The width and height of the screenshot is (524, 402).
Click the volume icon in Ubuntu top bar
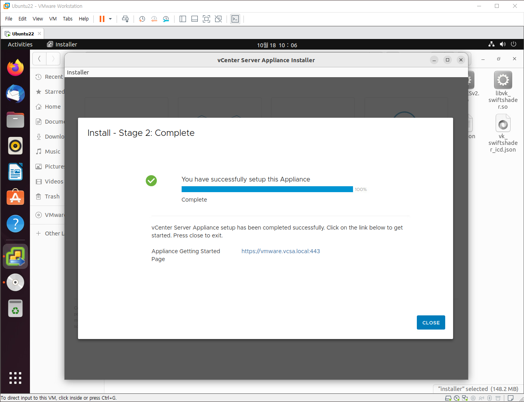[502, 44]
